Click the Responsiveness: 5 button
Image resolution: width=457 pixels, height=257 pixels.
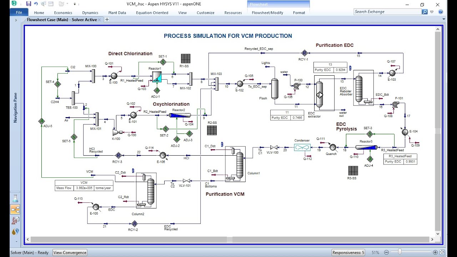click(348, 252)
